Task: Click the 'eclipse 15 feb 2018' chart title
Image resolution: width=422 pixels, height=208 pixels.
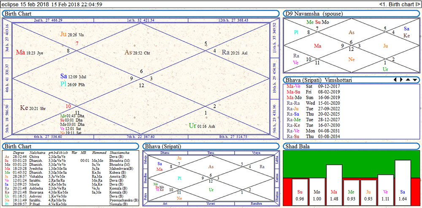Action: [26, 4]
